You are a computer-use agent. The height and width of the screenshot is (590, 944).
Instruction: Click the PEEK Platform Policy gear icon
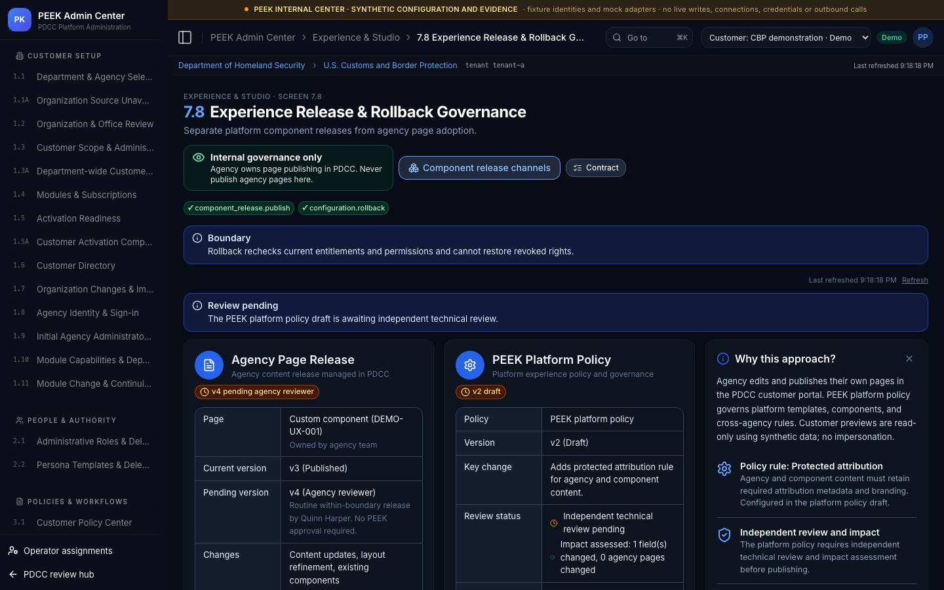[x=470, y=365]
